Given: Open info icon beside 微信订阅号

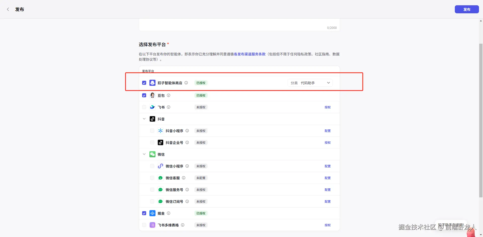Looking at the screenshot, I should [x=187, y=201].
